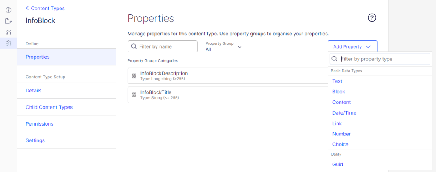436x172 pixels.
Task: Select the Guid utility property type
Action: tap(337, 164)
